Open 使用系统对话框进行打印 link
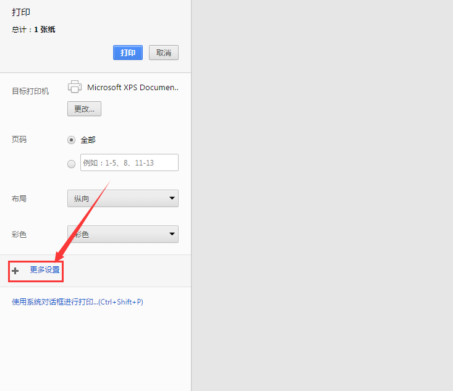Screen dimensions: 453x391 point(77,302)
